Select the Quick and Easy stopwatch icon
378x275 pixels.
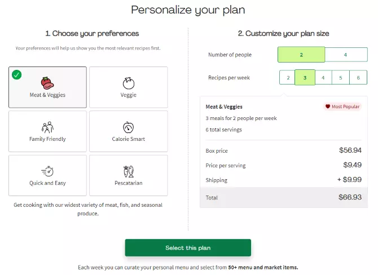coord(47,171)
